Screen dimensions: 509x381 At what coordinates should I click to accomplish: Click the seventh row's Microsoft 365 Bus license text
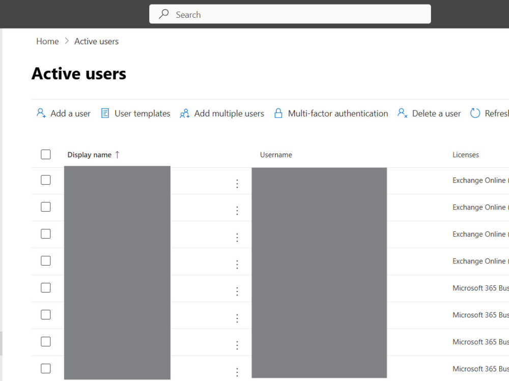(480, 342)
